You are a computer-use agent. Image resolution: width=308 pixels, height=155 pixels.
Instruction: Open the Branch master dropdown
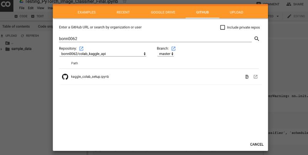click(166, 54)
